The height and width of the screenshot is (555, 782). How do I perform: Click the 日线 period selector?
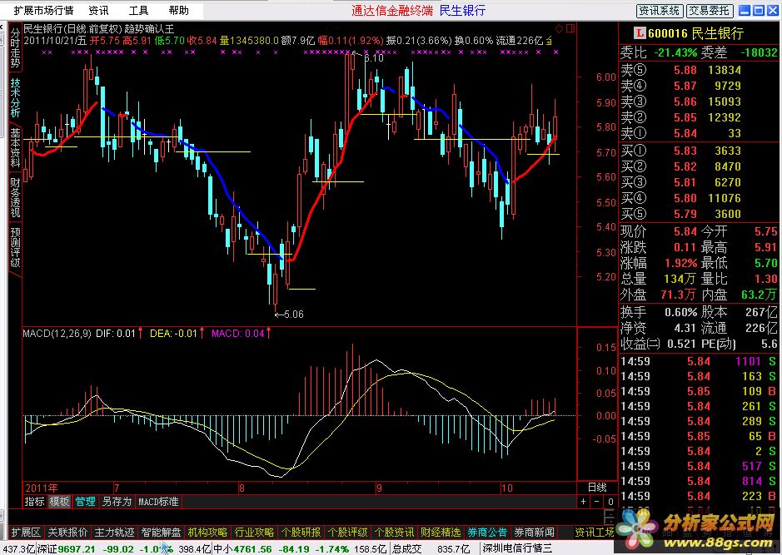[596, 488]
